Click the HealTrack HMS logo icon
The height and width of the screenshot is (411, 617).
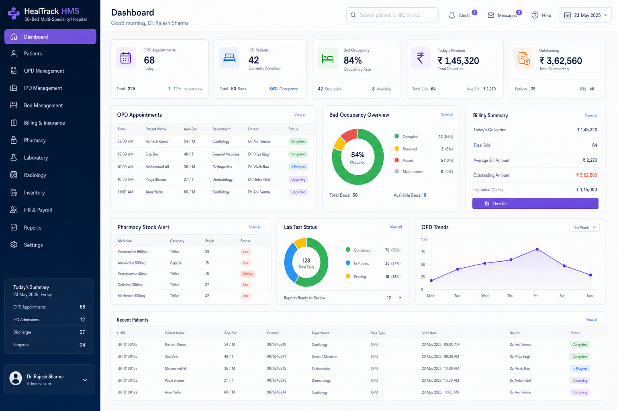(14, 14)
